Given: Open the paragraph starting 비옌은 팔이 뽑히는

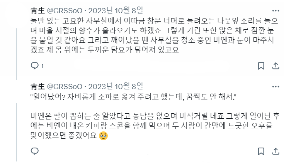Looking at the screenshot, I should (x=155, y=126).
